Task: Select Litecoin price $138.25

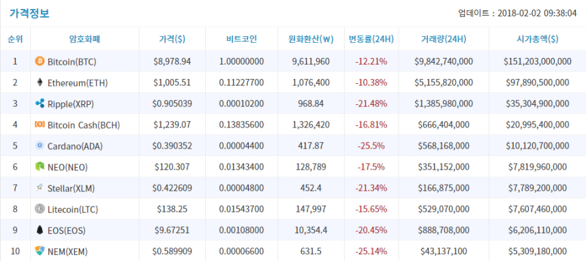Action: (172, 209)
